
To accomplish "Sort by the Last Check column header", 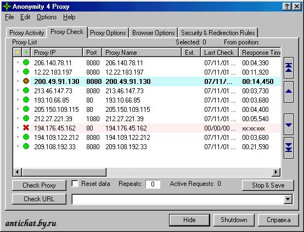I will point(219,52).
